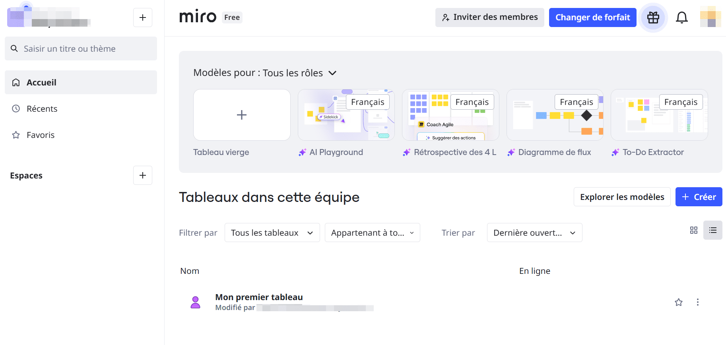Open more options for Mon premier tableau
Viewport: 726px width, 345px height.
pos(698,302)
